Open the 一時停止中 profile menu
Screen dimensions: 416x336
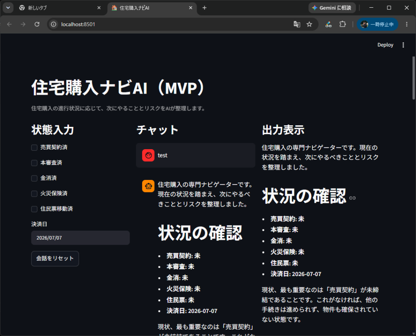point(377,24)
